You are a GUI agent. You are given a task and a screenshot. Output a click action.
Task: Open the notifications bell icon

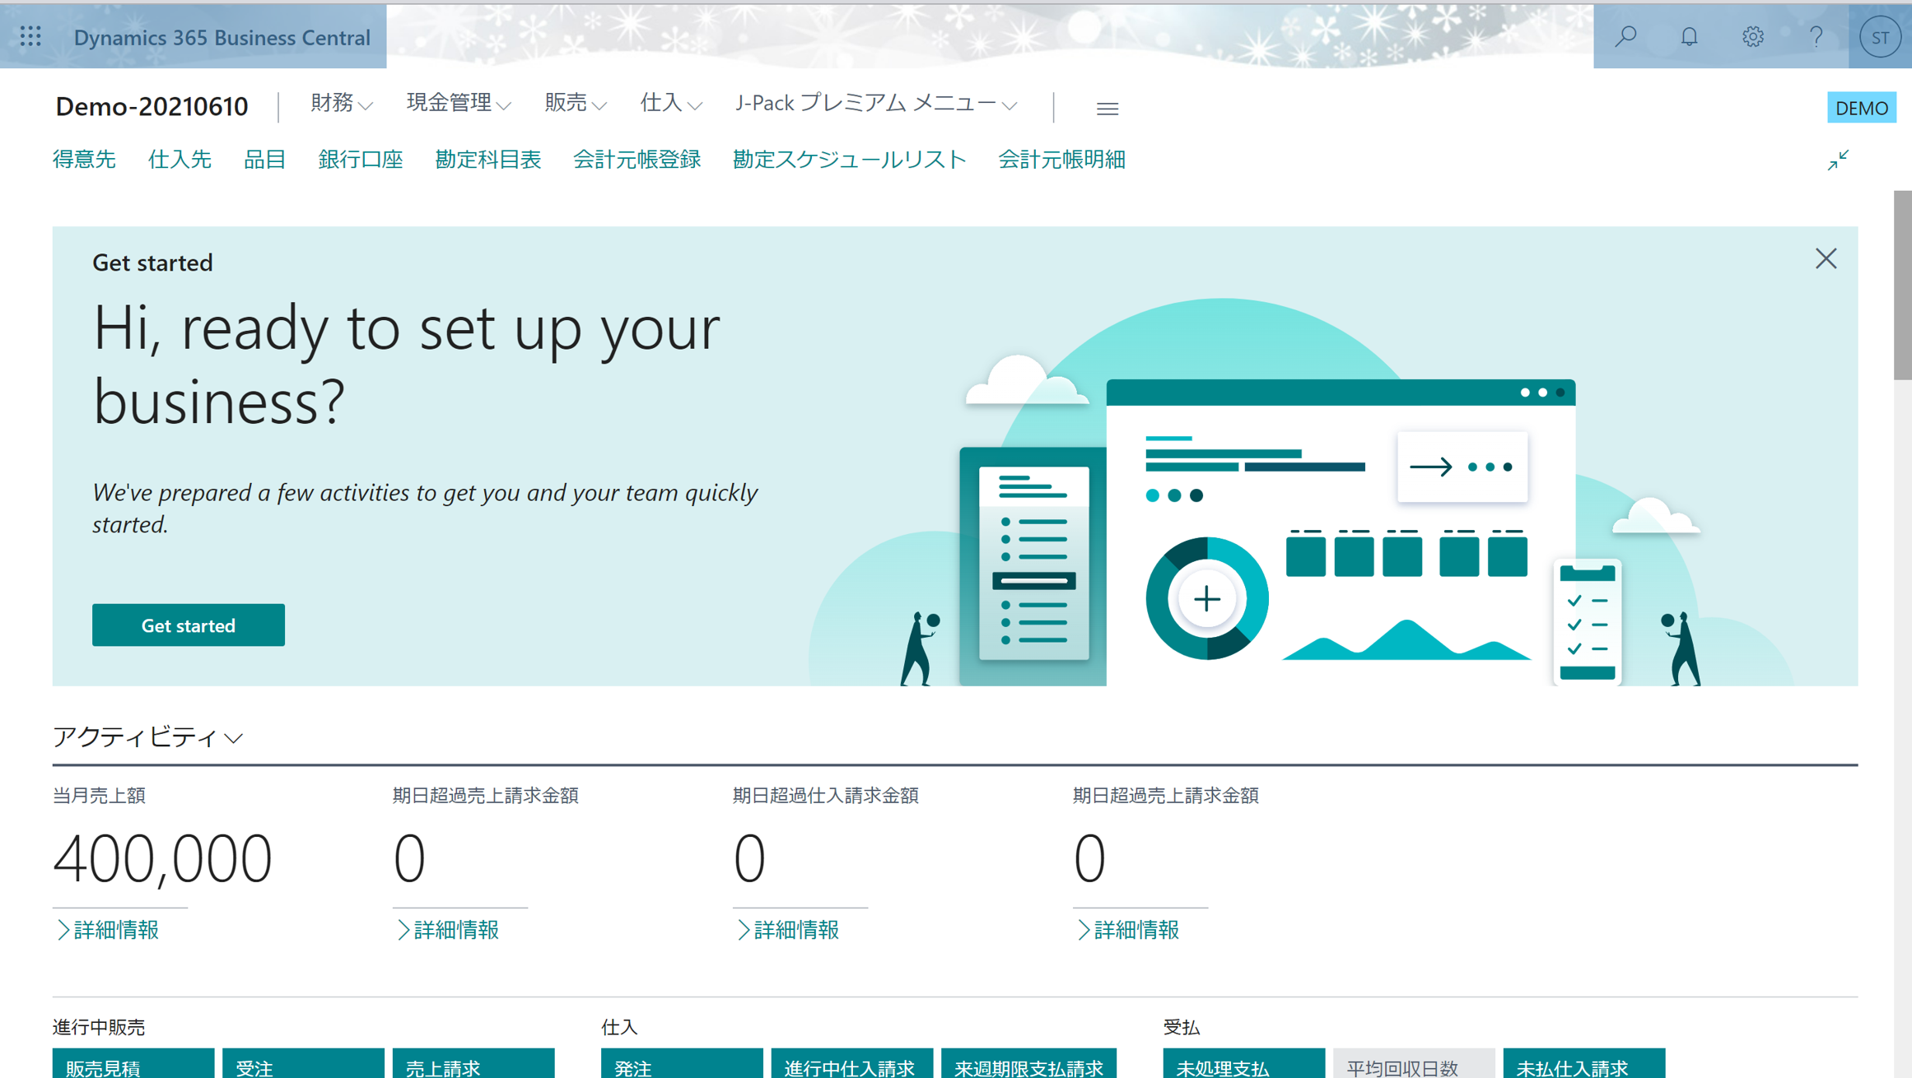[1689, 36]
